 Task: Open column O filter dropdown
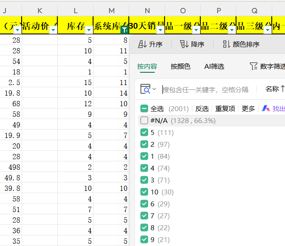click(x=196, y=30)
